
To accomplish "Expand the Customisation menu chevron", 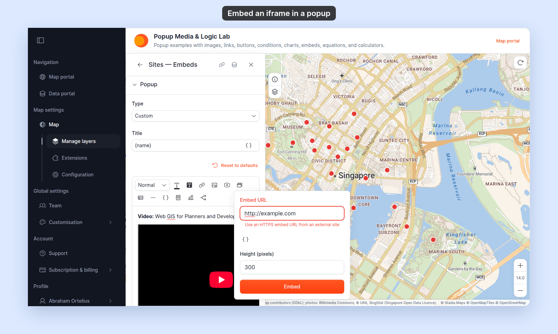I will pyautogui.click(x=111, y=222).
